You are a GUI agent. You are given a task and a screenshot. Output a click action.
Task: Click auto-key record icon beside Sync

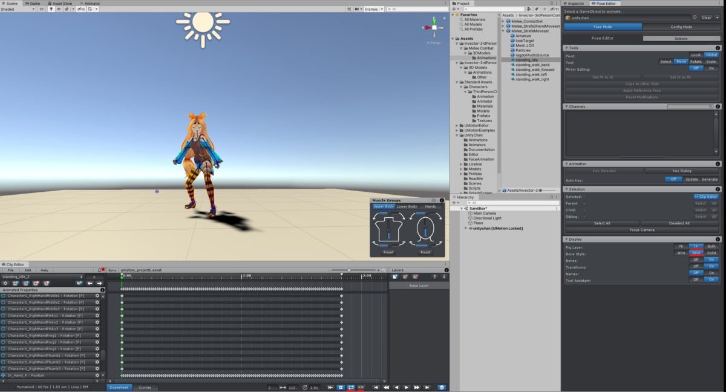[x=100, y=270]
